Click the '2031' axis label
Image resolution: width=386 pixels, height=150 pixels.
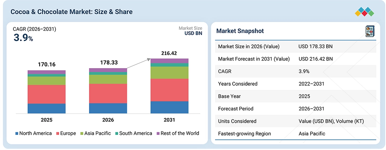169,120
